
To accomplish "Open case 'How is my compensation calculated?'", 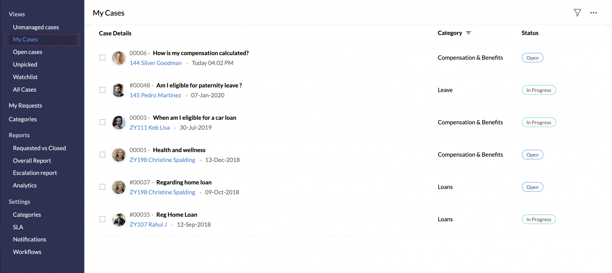I will pyautogui.click(x=201, y=53).
